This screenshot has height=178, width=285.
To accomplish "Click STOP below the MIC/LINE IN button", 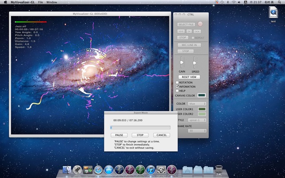I will (186, 51).
